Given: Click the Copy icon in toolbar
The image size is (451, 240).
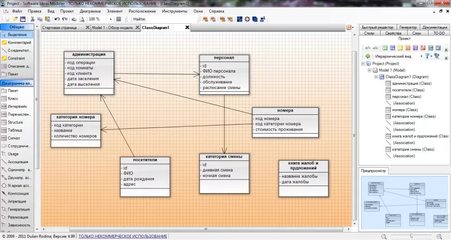Looking at the screenshot, I should point(40,19).
